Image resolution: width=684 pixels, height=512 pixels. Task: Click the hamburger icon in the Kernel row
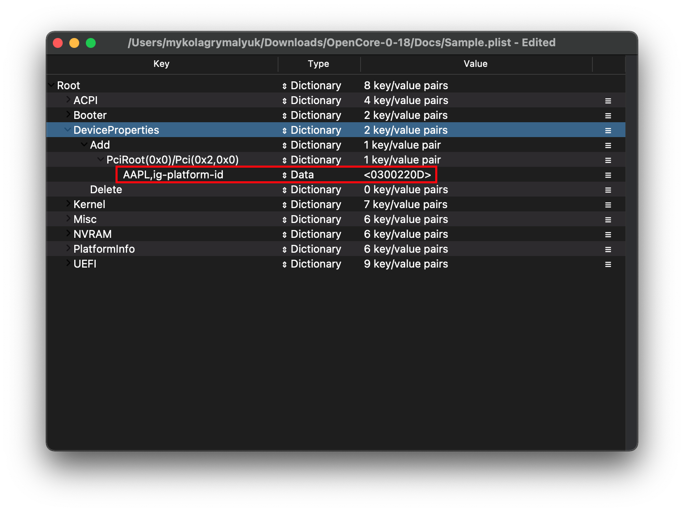coord(608,205)
